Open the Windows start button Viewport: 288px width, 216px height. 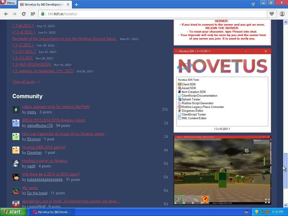point(13,212)
